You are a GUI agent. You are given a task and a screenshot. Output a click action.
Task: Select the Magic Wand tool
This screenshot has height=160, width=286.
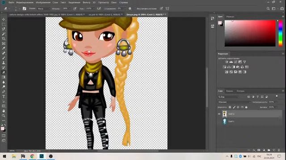(x=4, y=34)
